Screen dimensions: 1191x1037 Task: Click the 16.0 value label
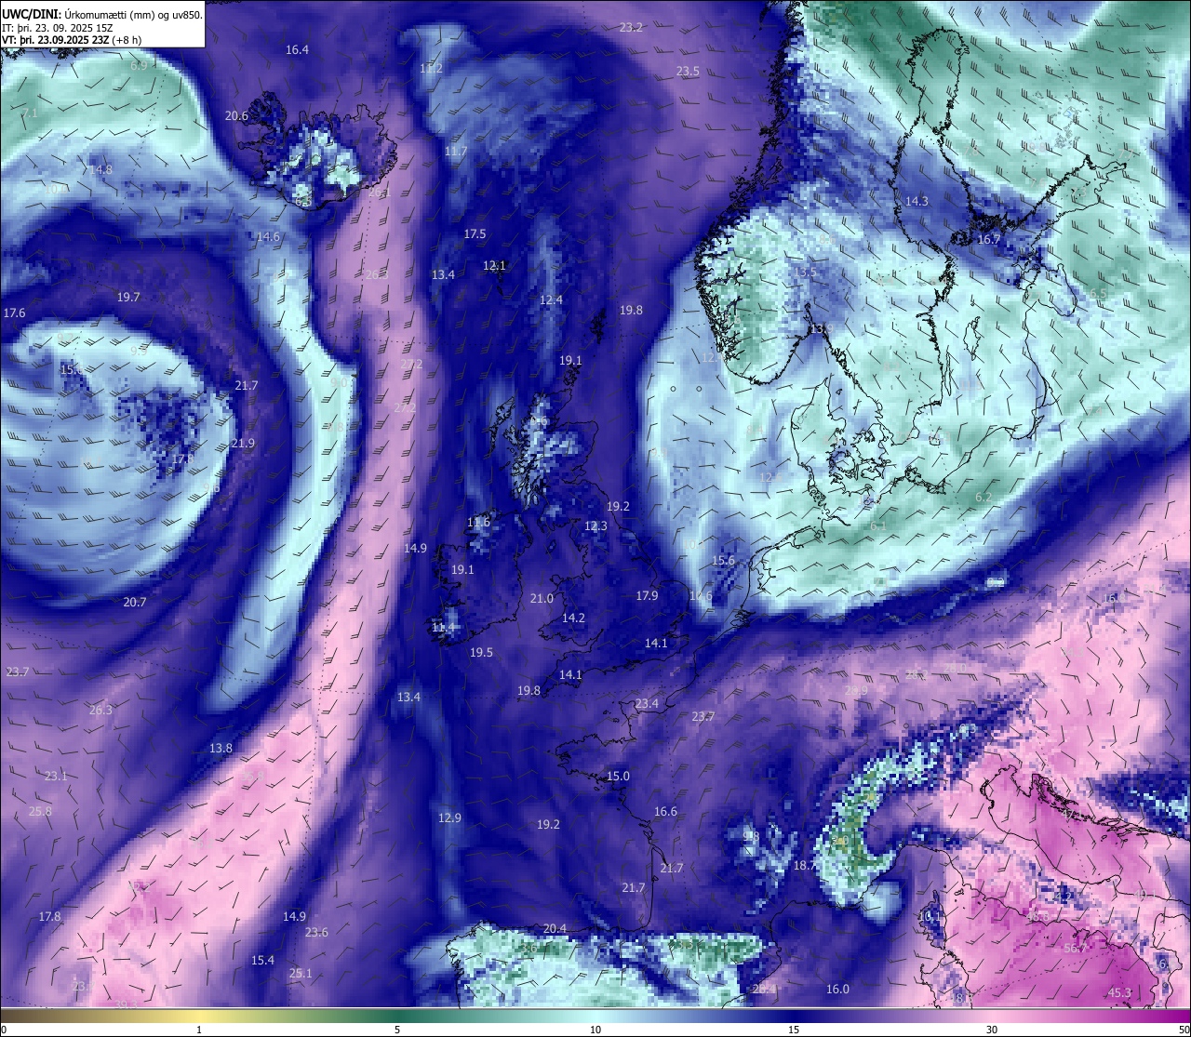(x=837, y=990)
